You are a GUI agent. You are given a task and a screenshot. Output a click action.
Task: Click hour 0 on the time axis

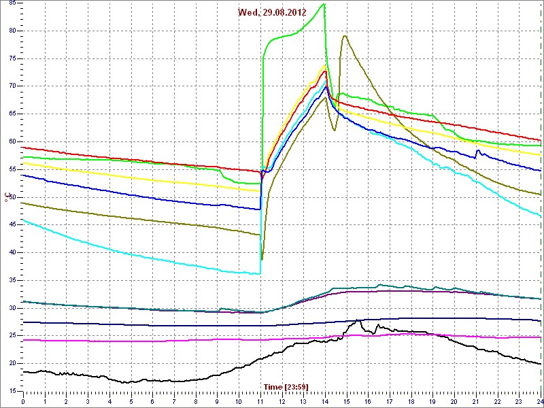[23, 401]
